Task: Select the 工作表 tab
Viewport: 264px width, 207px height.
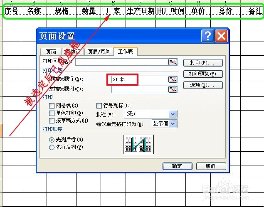Action: click(x=126, y=51)
